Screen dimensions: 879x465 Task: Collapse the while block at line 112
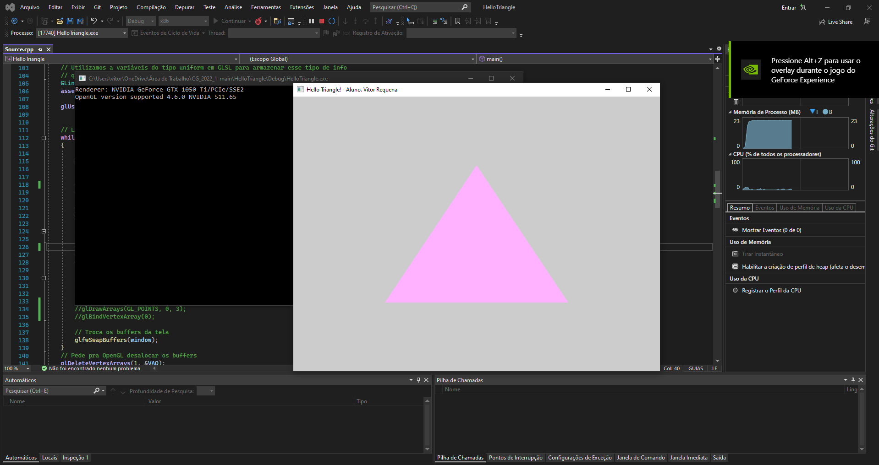(x=44, y=138)
